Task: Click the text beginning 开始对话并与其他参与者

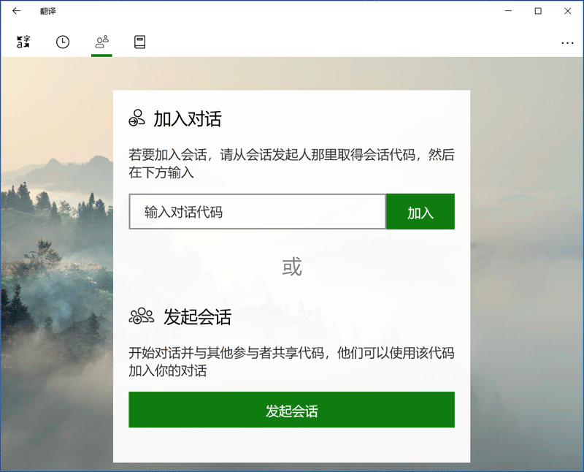Action: click(x=291, y=361)
